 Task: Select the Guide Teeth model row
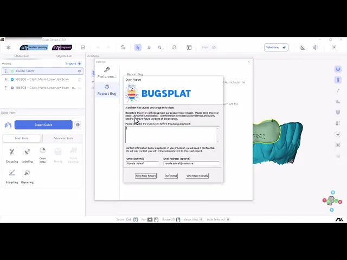tap(42, 71)
